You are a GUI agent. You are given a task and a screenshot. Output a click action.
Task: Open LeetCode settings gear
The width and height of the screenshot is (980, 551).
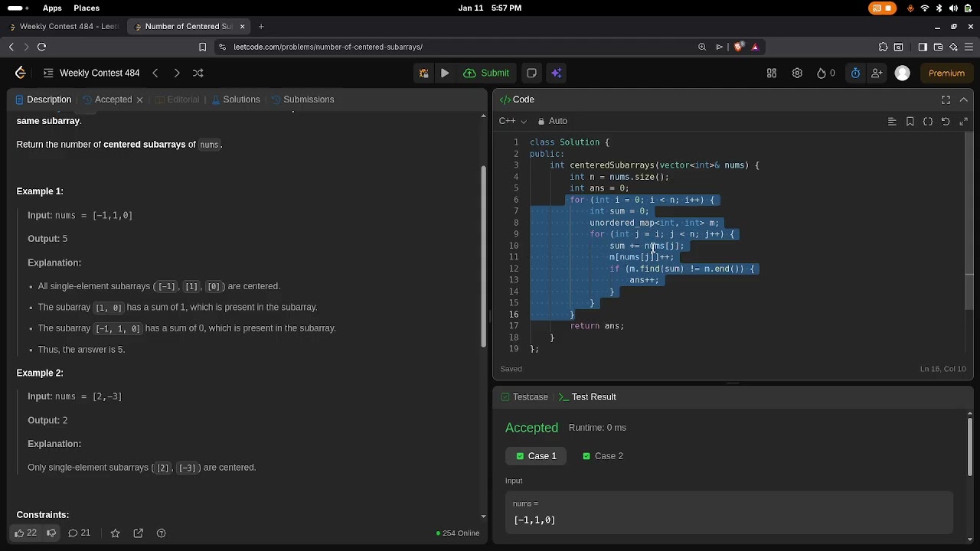[797, 73]
